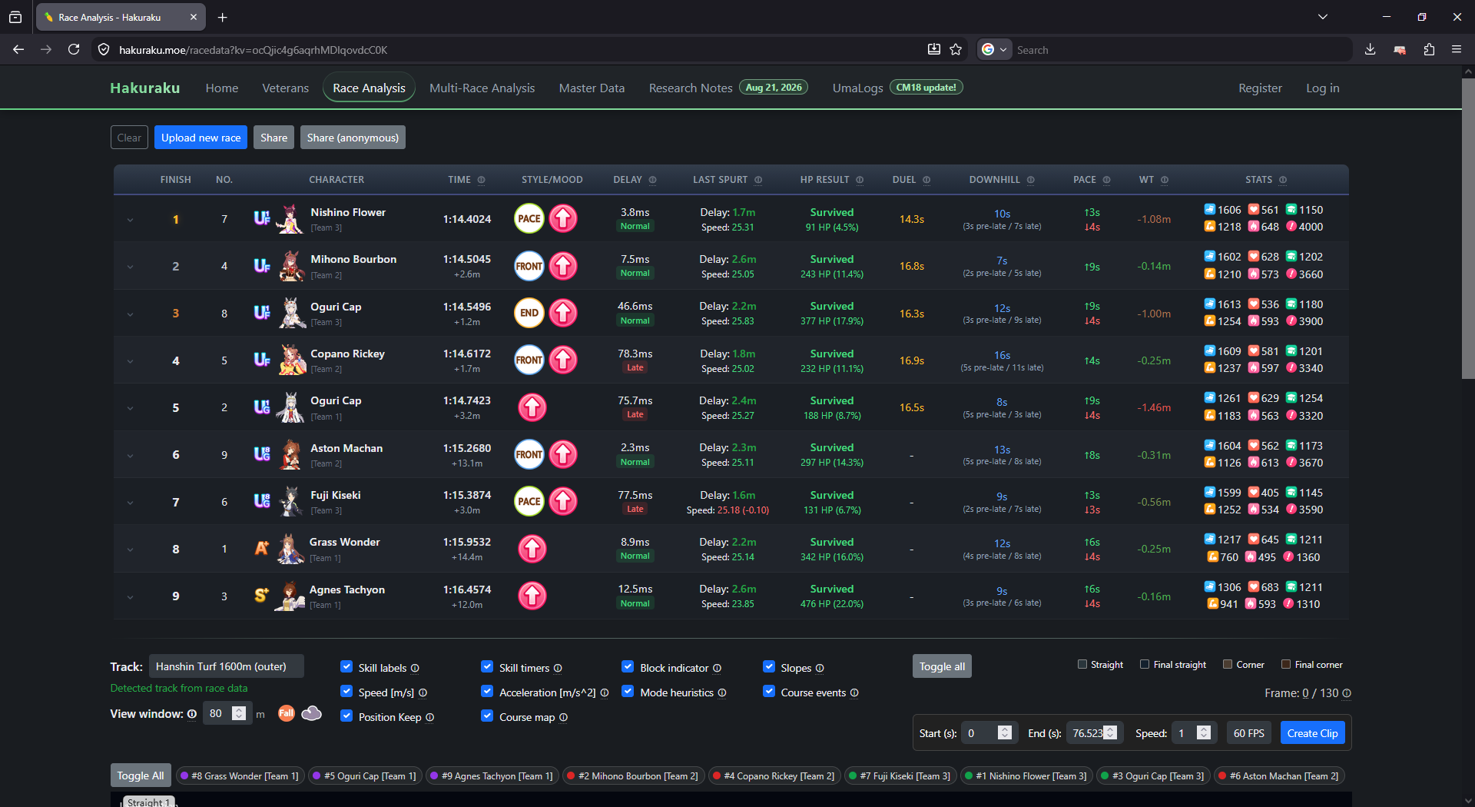Toggle Skill timers checkbox
The width and height of the screenshot is (1475, 807).
pyautogui.click(x=487, y=667)
